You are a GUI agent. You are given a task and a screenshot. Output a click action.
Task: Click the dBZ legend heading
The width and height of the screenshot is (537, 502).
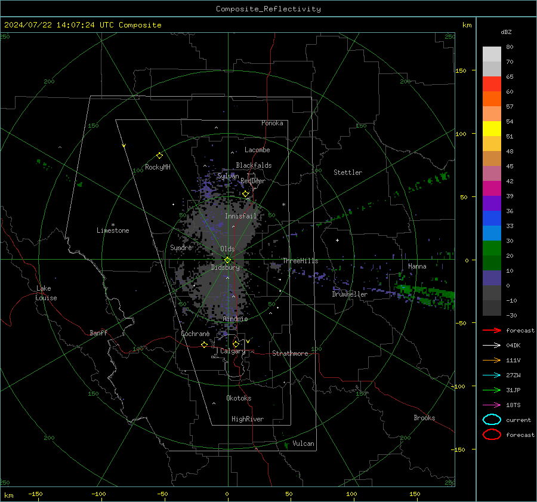point(506,32)
